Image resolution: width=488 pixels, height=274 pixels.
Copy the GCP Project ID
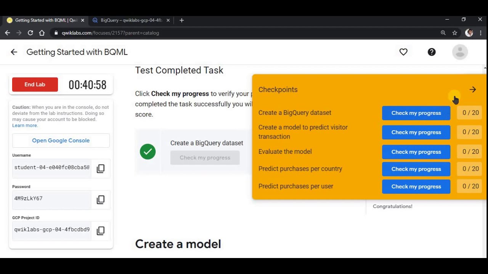pos(101,231)
